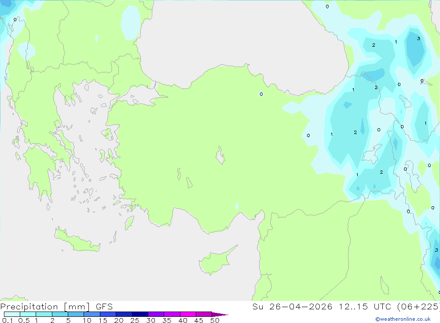Open the weatheronline.co.uk copyright link
Image resolution: width=440 pixels, height=323 pixels.
tap(403, 319)
